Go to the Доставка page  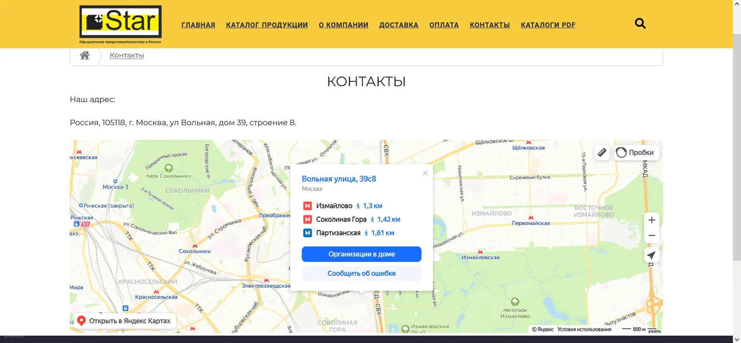click(399, 25)
